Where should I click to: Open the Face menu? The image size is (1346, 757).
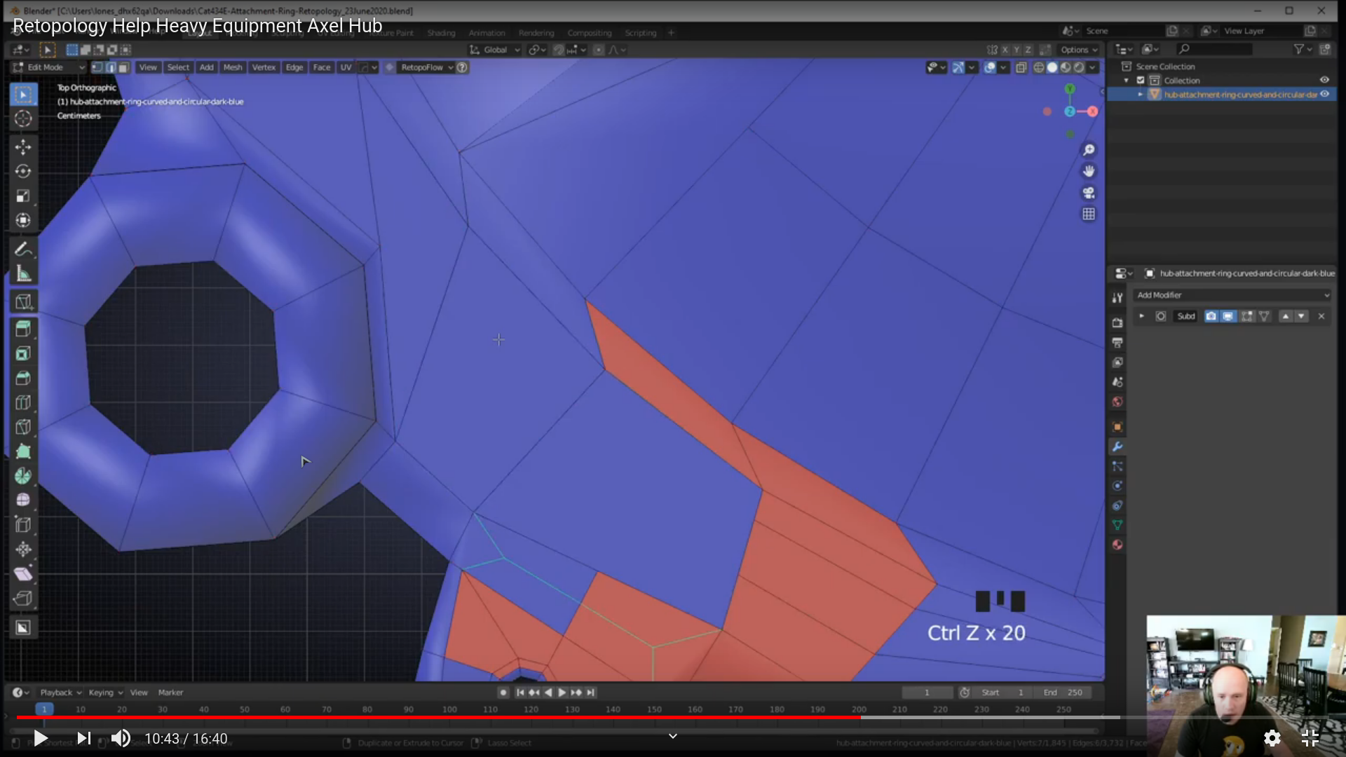322,67
